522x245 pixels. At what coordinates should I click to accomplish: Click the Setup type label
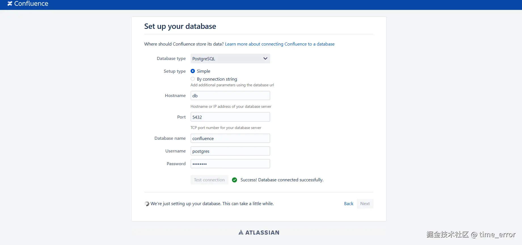pyautogui.click(x=175, y=71)
